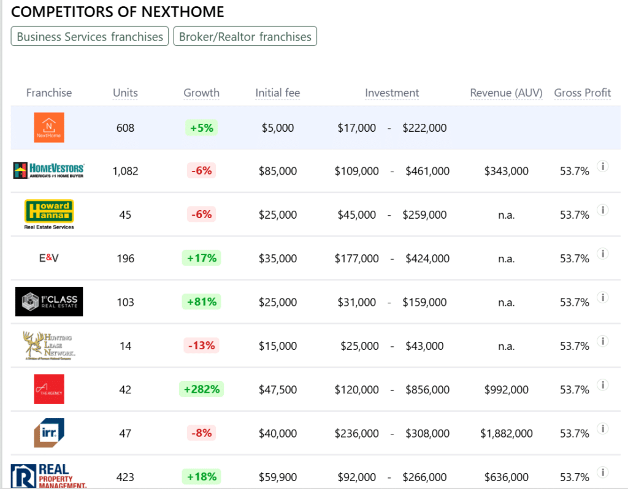The width and height of the screenshot is (628, 489).
Task: Click the Gross Profit column header
Action: point(583,93)
